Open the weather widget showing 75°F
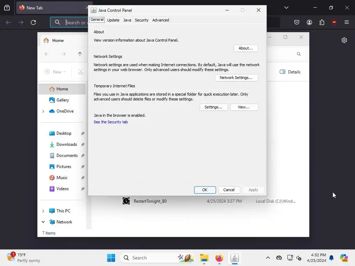This screenshot has height=266, width=355. (x=24, y=258)
